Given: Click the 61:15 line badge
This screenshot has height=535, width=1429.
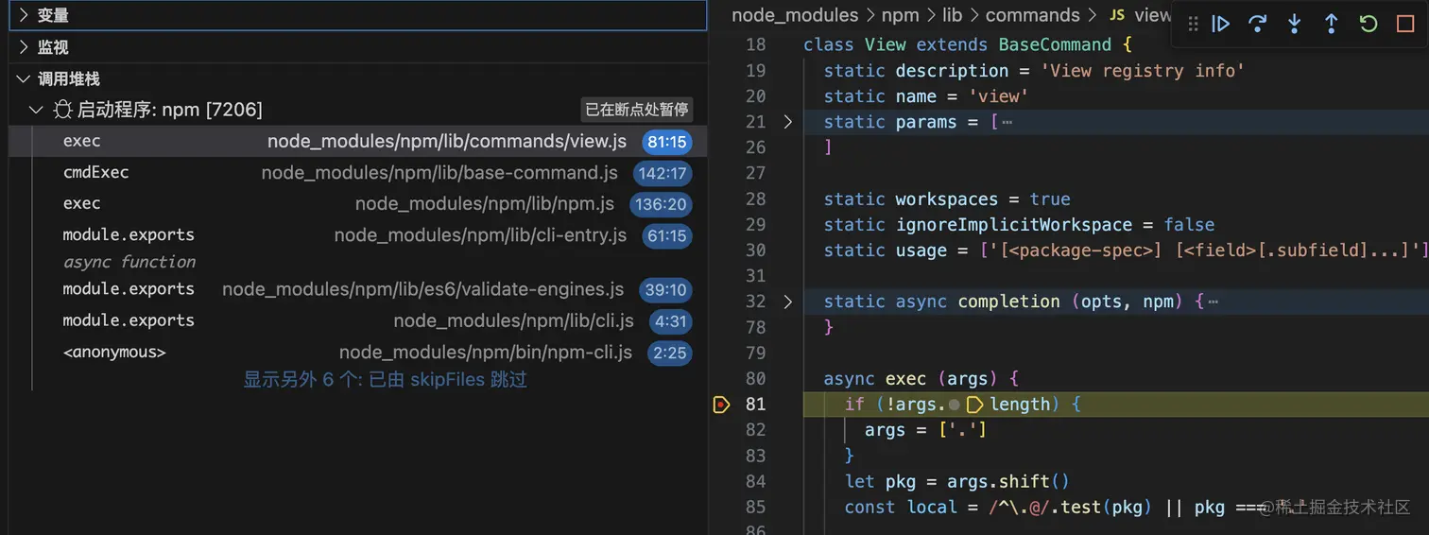Looking at the screenshot, I should coord(666,235).
